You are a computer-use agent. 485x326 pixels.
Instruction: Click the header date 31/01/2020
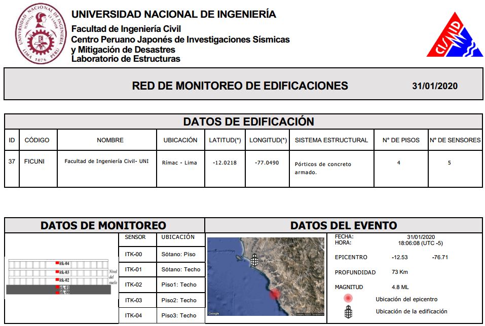435,86
